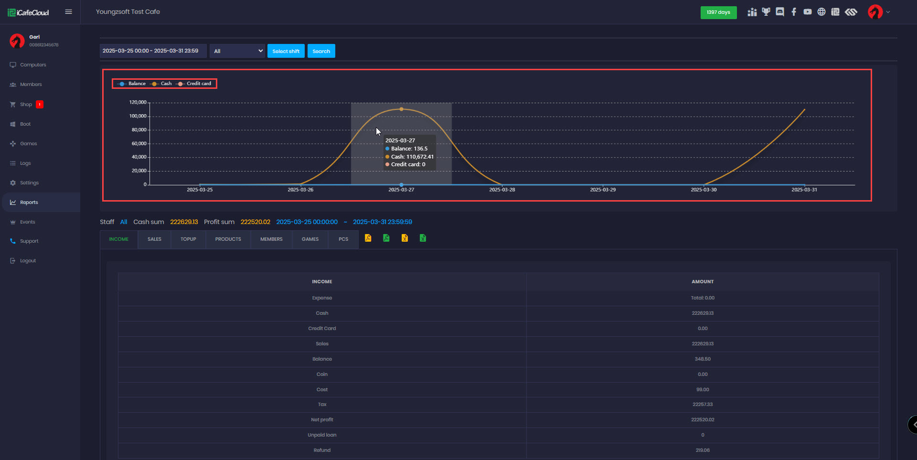Expand the user avatar dropdown arrow

[x=888, y=12]
